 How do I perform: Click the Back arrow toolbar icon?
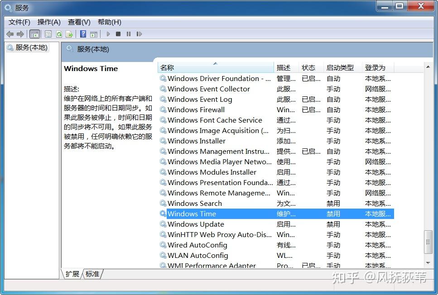(10, 34)
